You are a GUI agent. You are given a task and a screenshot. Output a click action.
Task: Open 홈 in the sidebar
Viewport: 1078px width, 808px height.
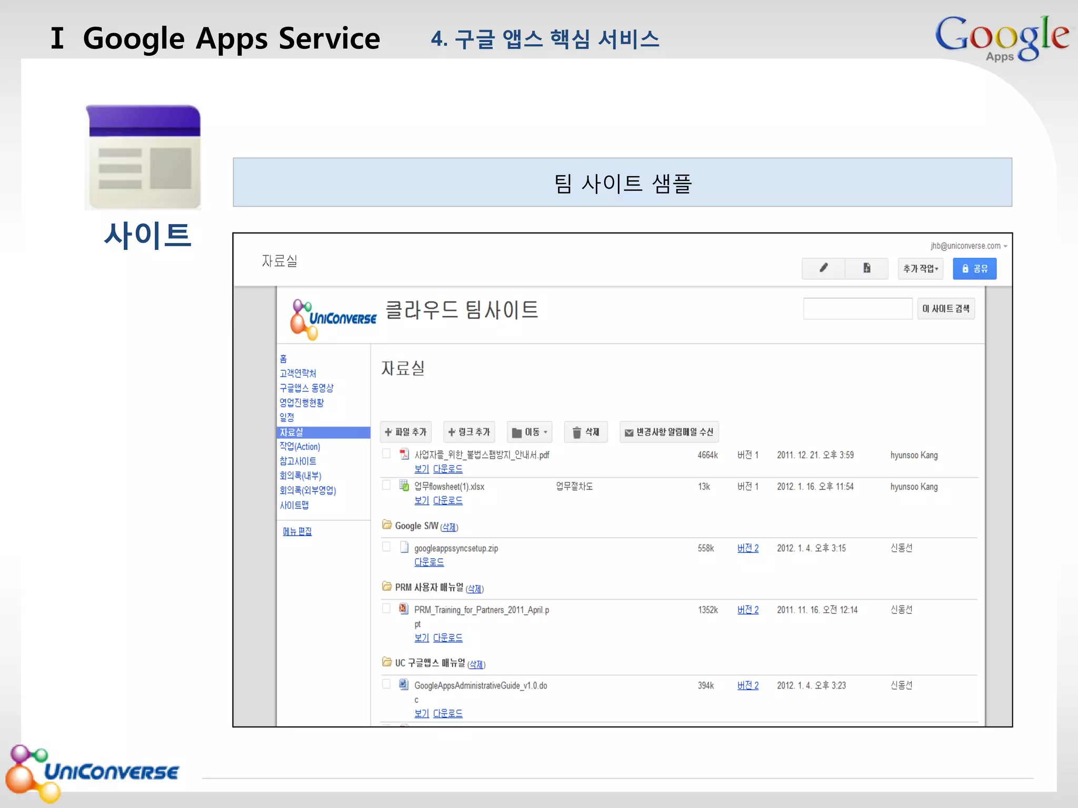click(283, 359)
